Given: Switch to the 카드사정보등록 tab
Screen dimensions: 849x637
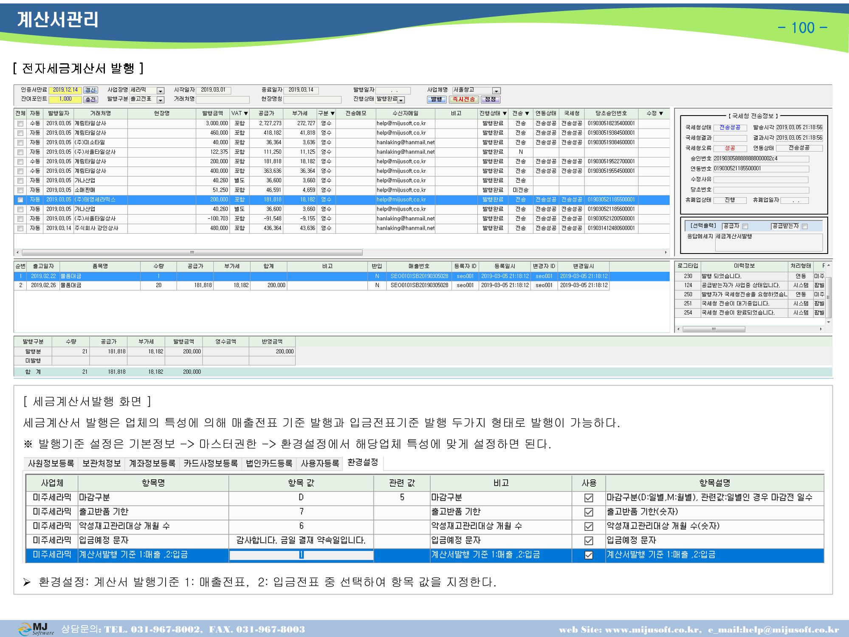Looking at the screenshot, I should [x=210, y=464].
